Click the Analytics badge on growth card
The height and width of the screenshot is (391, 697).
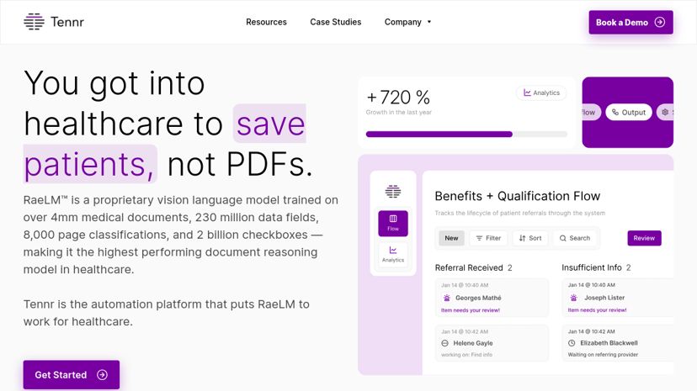point(541,92)
